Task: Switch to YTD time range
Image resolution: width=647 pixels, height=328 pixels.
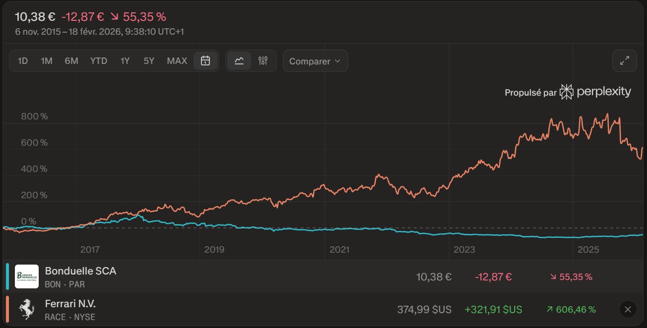Action: [x=99, y=61]
